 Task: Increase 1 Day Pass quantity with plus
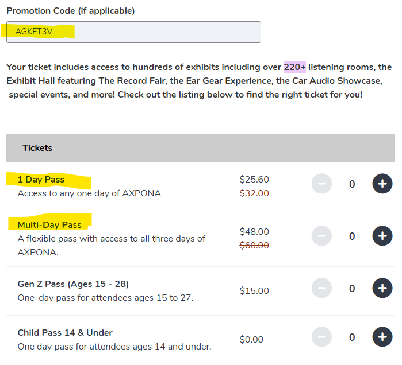coord(382,184)
